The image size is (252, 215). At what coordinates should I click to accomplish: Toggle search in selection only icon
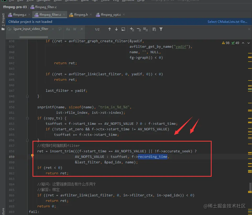click(154, 29)
